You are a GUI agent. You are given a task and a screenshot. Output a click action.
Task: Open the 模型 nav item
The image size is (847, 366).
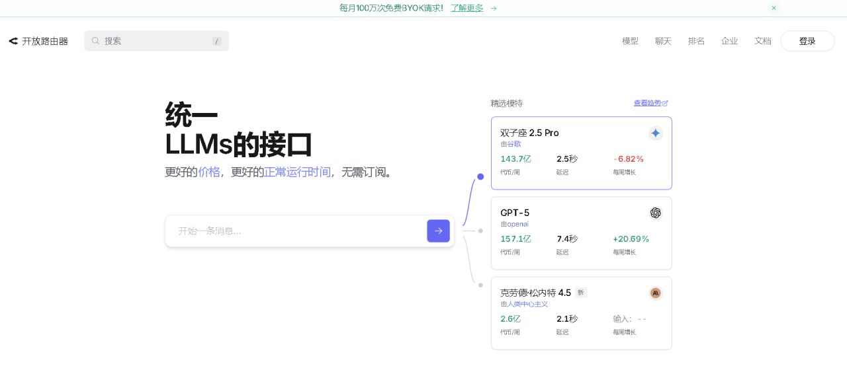coord(630,41)
